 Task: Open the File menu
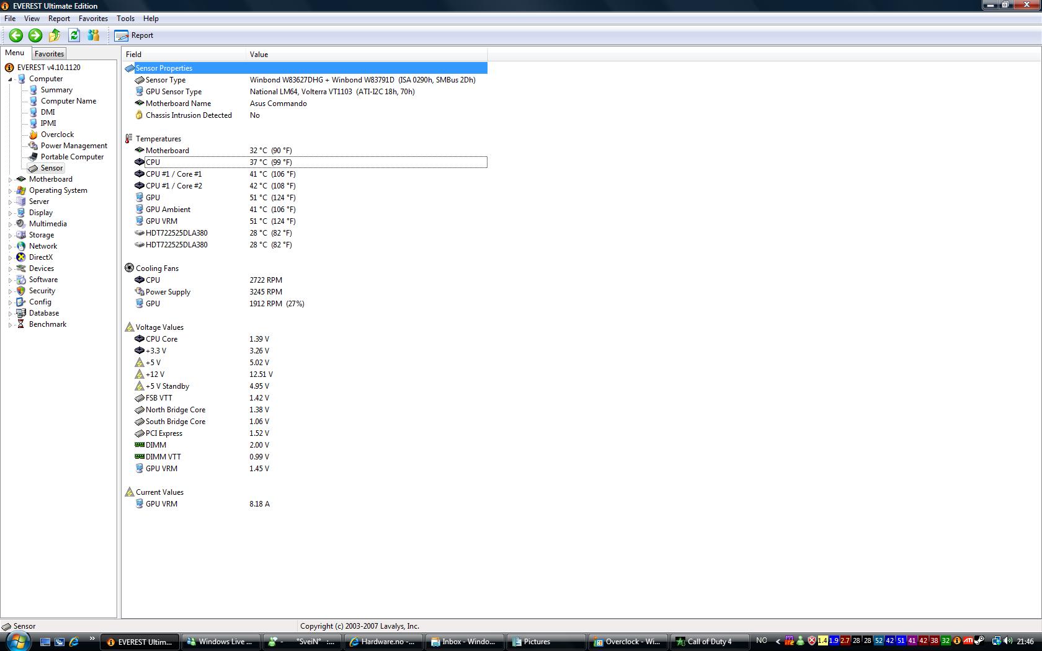tap(10, 19)
